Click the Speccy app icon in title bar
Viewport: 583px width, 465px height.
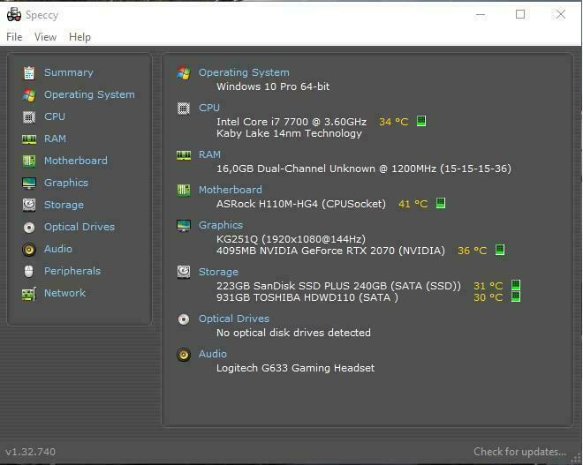(x=14, y=15)
